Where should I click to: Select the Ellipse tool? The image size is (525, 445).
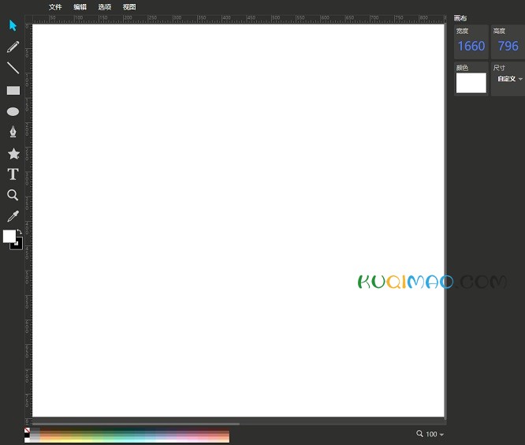[x=13, y=111]
